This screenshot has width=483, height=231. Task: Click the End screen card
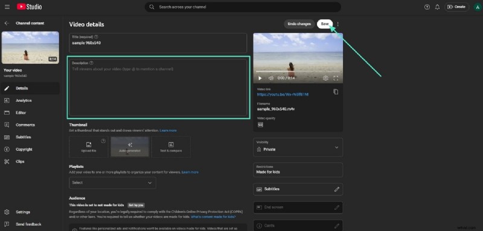pos(298,208)
